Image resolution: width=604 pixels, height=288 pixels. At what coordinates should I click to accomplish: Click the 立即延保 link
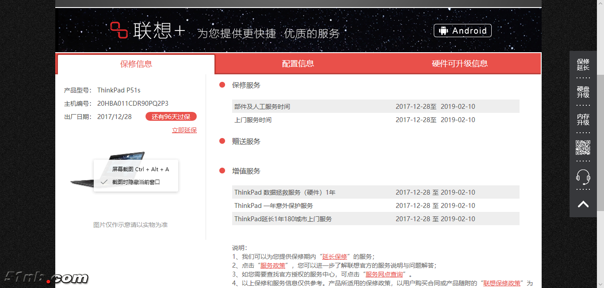[184, 130]
